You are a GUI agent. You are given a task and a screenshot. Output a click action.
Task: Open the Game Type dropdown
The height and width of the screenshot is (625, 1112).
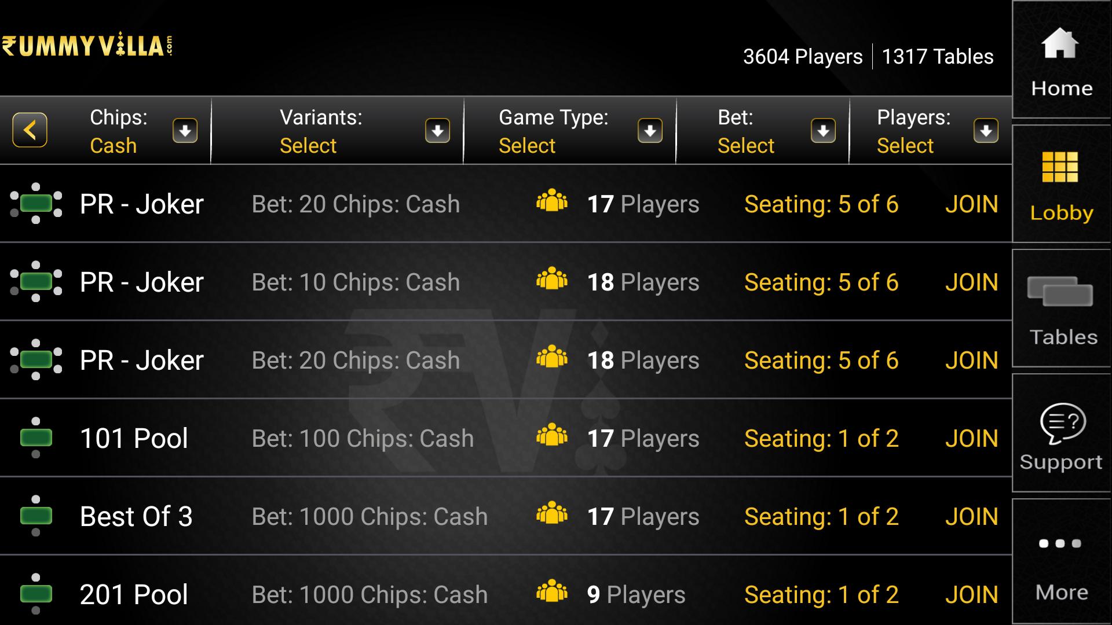[650, 130]
